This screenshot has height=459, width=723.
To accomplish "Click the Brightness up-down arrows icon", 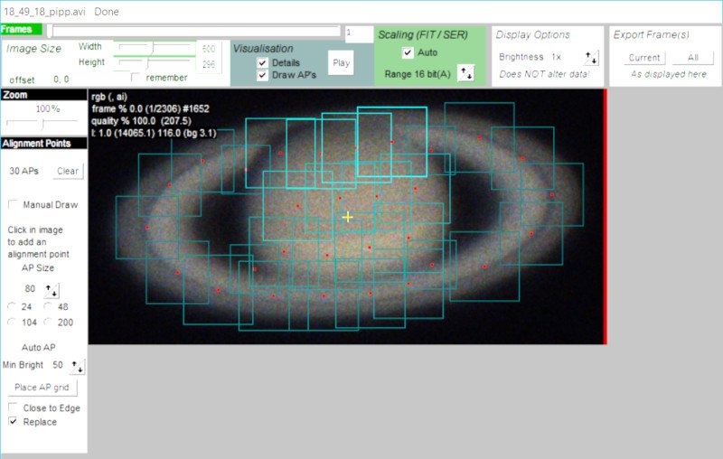I will (x=591, y=58).
